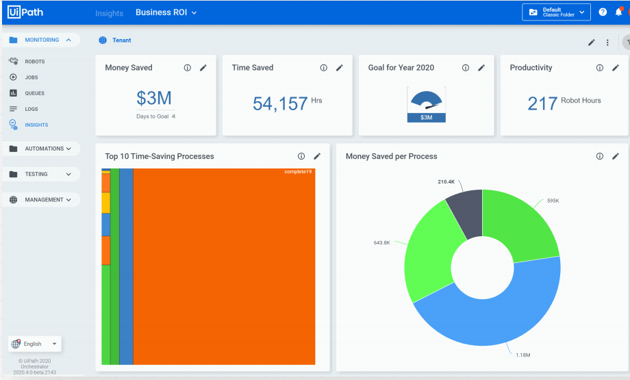Edit the Time Saved card
The image size is (630, 380).
click(x=340, y=68)
